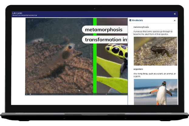189x126 pixels.
Task: Close the Life Cycles lesson window
Action: (174, 14)
